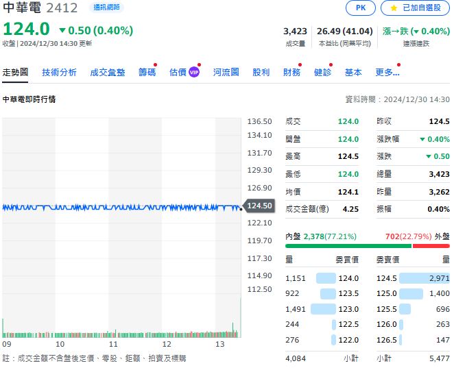Open the 估價 tab

tap(178, 73)
